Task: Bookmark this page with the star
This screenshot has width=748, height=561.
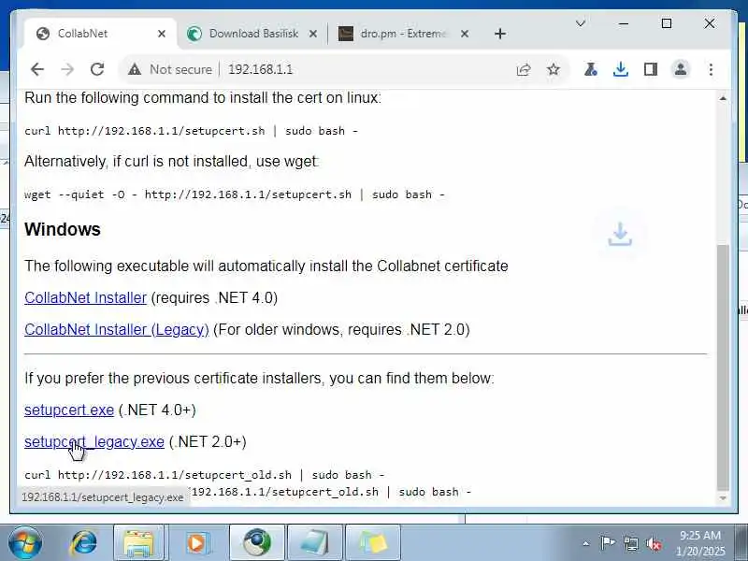Action: [554, 69]
